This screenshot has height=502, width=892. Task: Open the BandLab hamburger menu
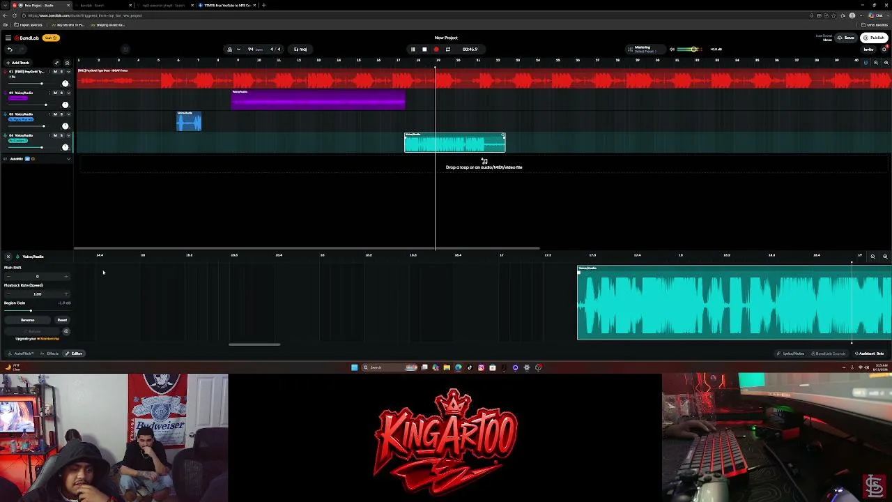click(8, 38)
